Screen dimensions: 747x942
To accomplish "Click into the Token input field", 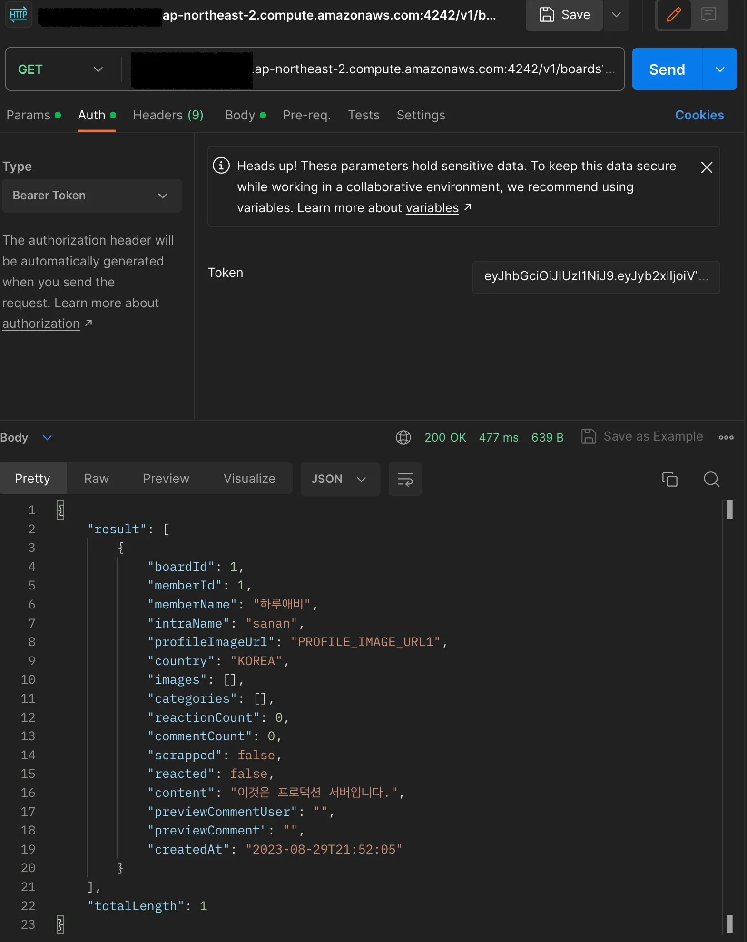I will [595, 276].
